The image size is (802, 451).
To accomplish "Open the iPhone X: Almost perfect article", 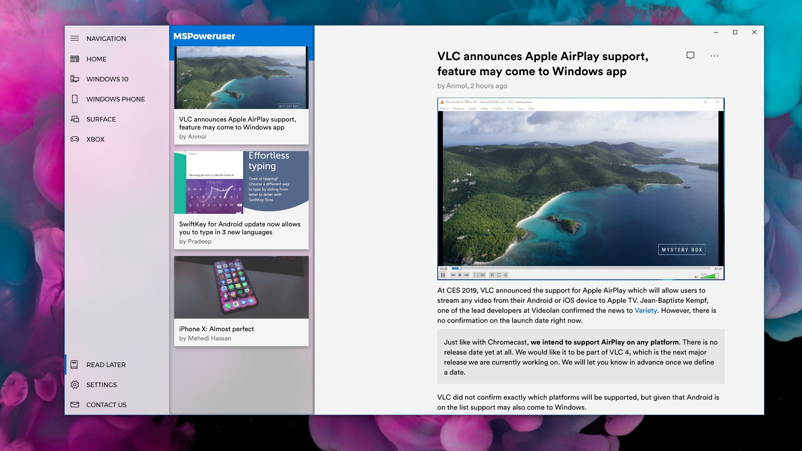I will [x=216, y=329].
